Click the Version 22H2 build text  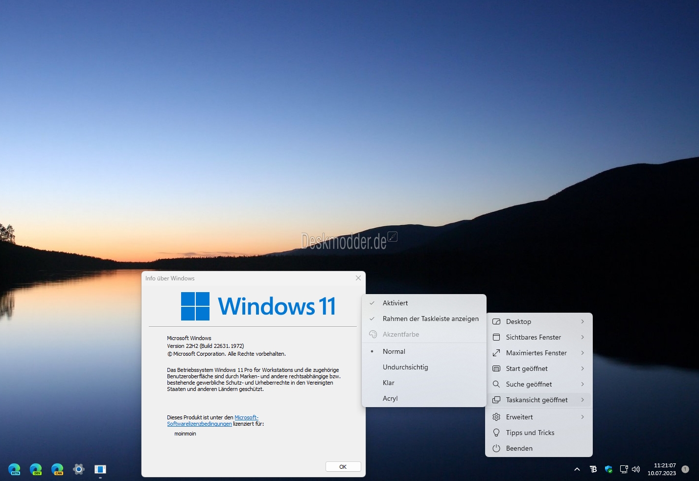206,346
